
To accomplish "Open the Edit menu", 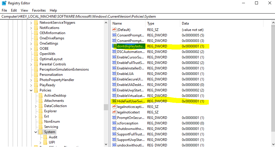I will click(14, 10).
